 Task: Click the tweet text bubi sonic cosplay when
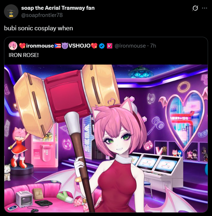(x=39, y=28)
